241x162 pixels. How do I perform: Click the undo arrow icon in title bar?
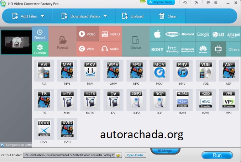point(185,2)
